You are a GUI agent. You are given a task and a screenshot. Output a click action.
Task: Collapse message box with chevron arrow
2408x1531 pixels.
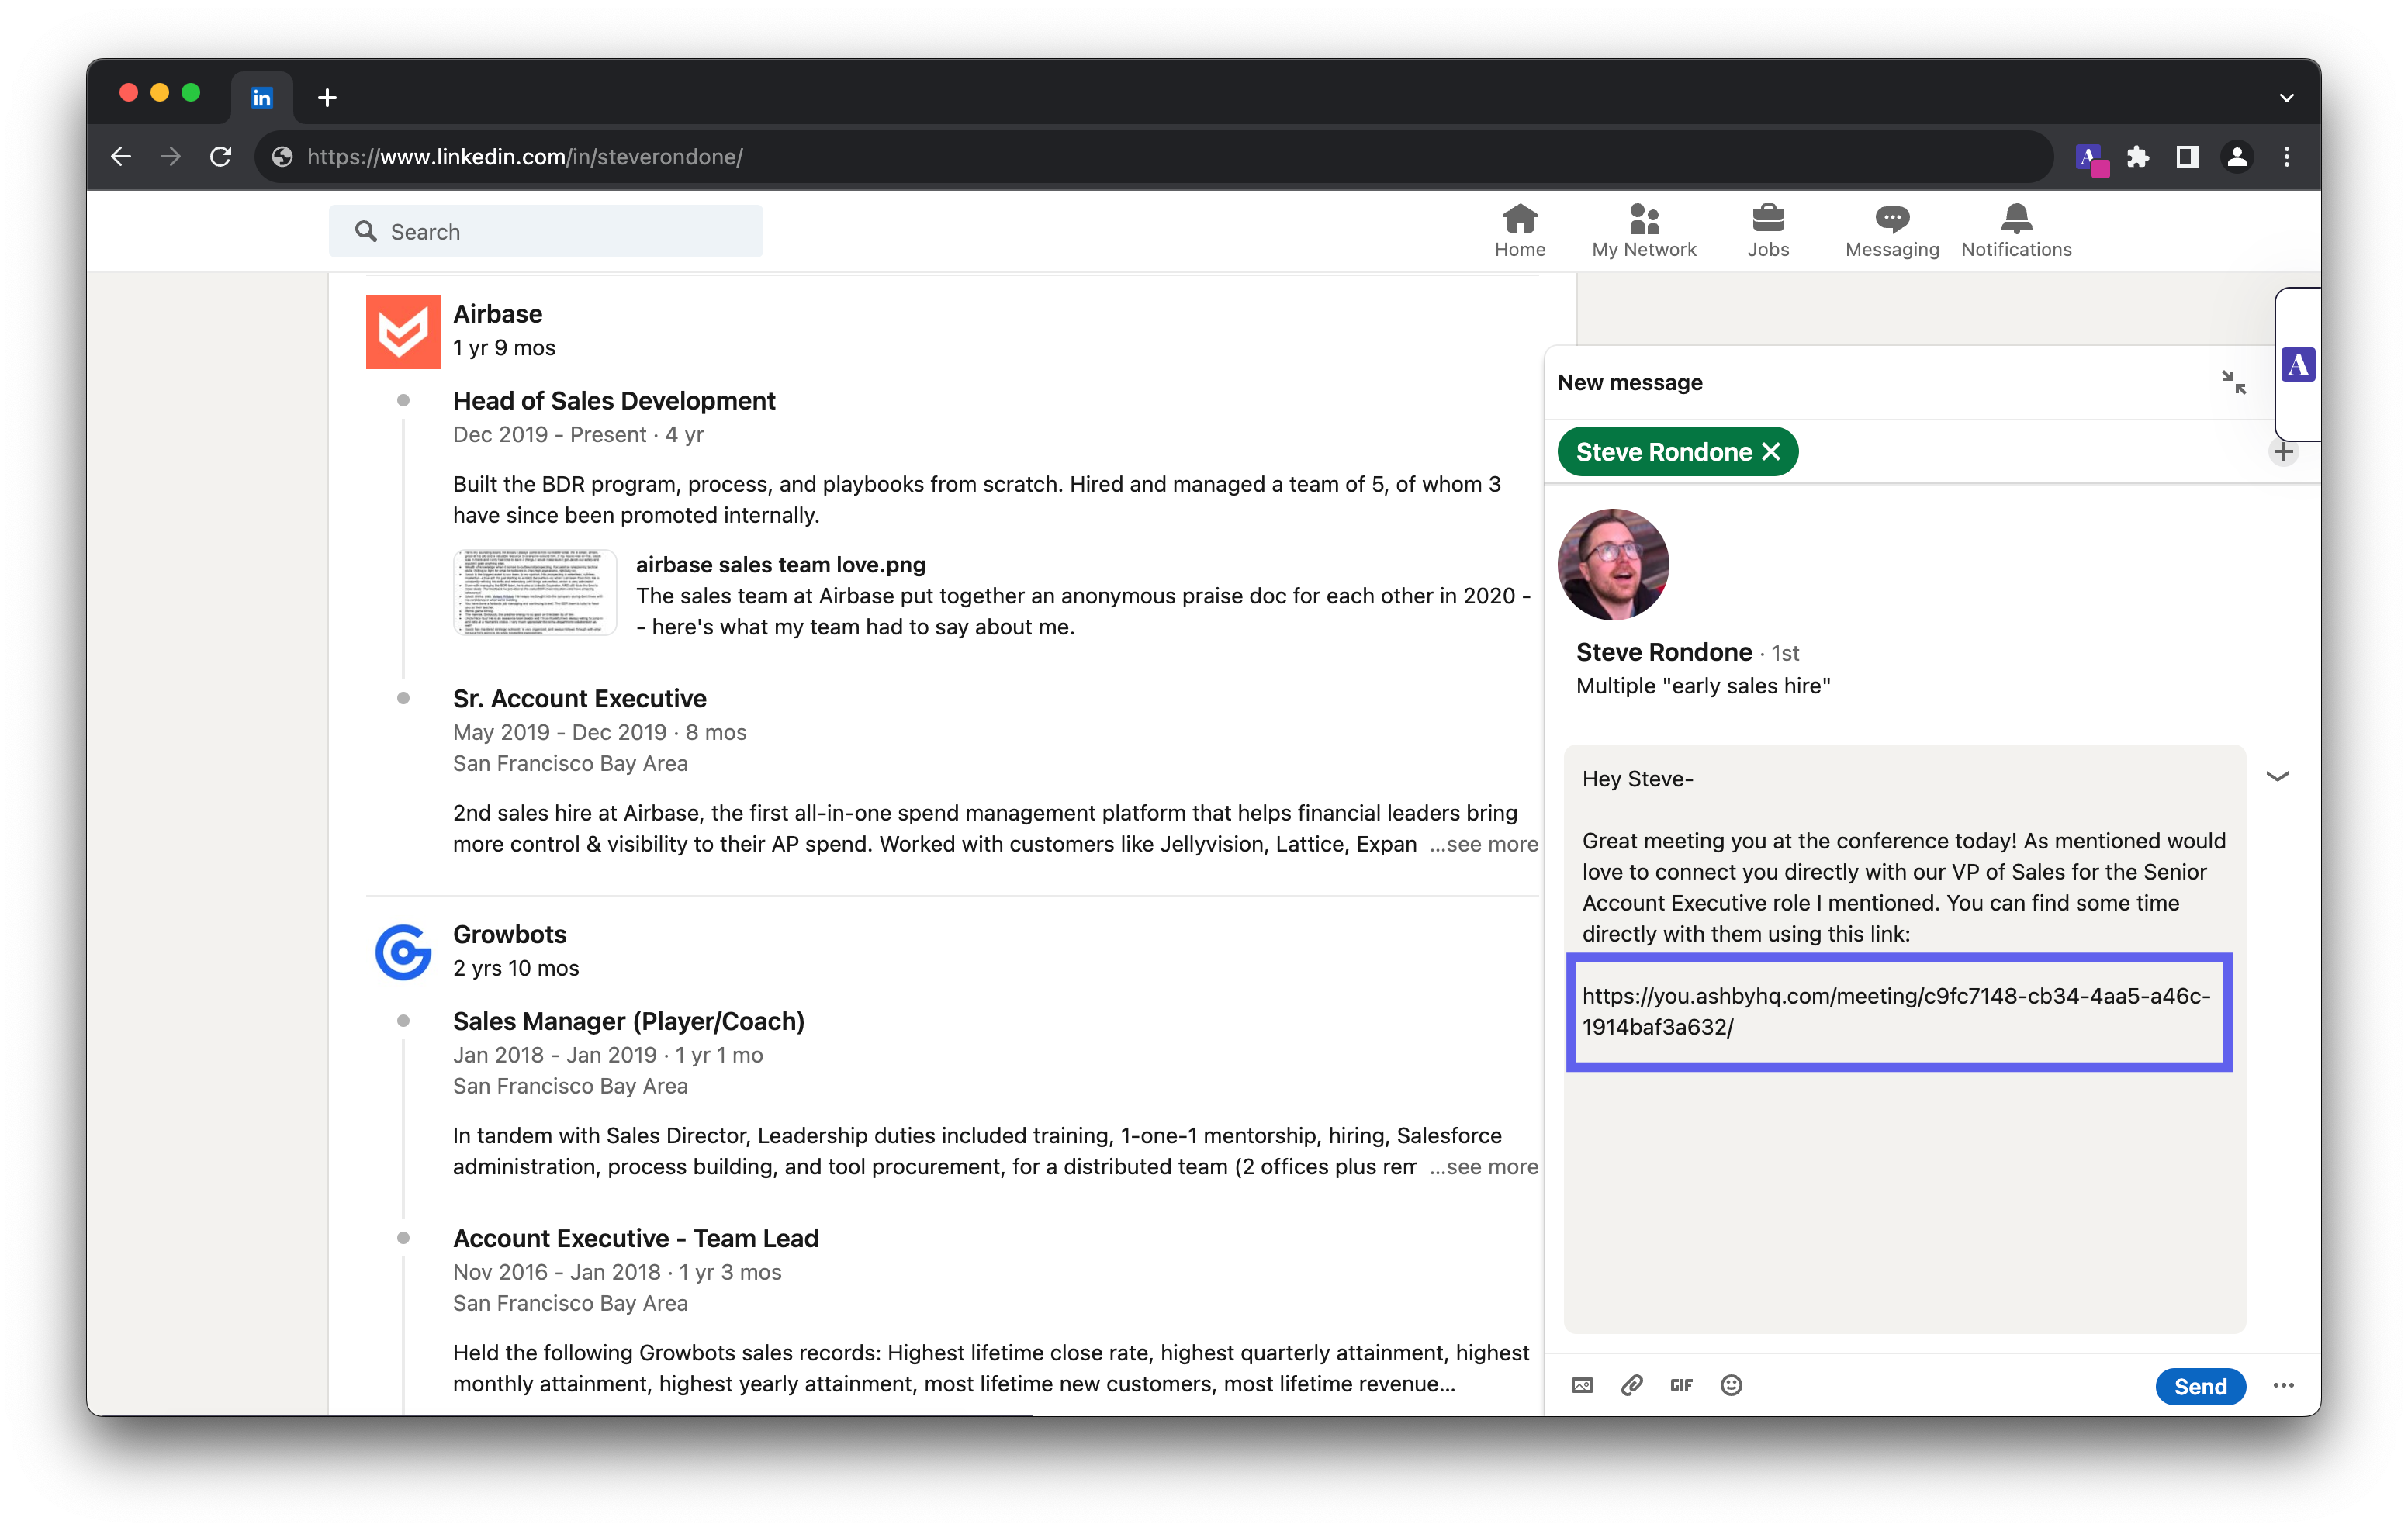(2277, 776)
